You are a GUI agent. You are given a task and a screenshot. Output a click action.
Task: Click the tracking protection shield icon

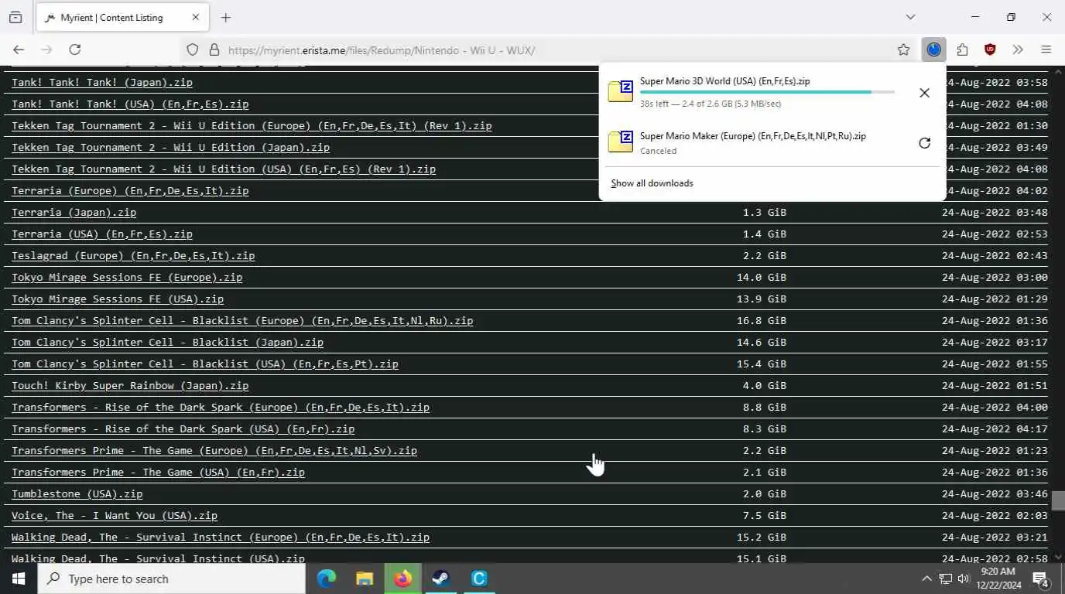[193, 50]
